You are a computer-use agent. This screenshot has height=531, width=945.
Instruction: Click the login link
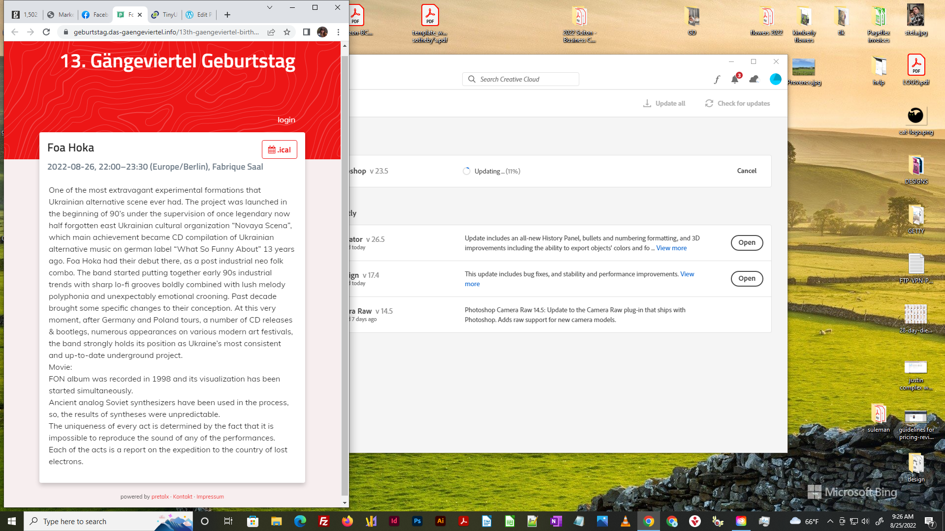286,120
